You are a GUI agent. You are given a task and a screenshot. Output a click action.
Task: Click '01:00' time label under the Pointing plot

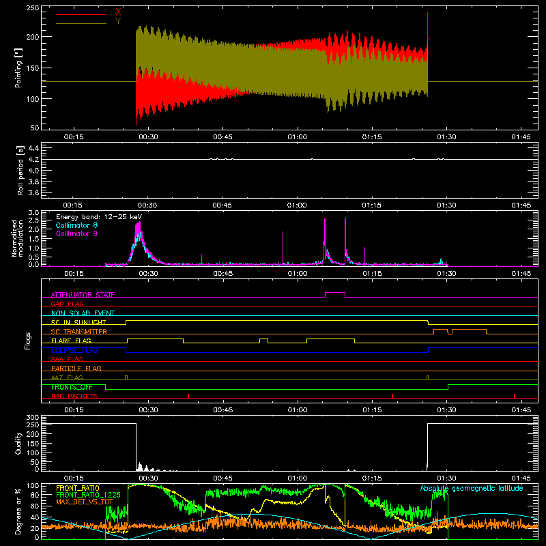298,137
